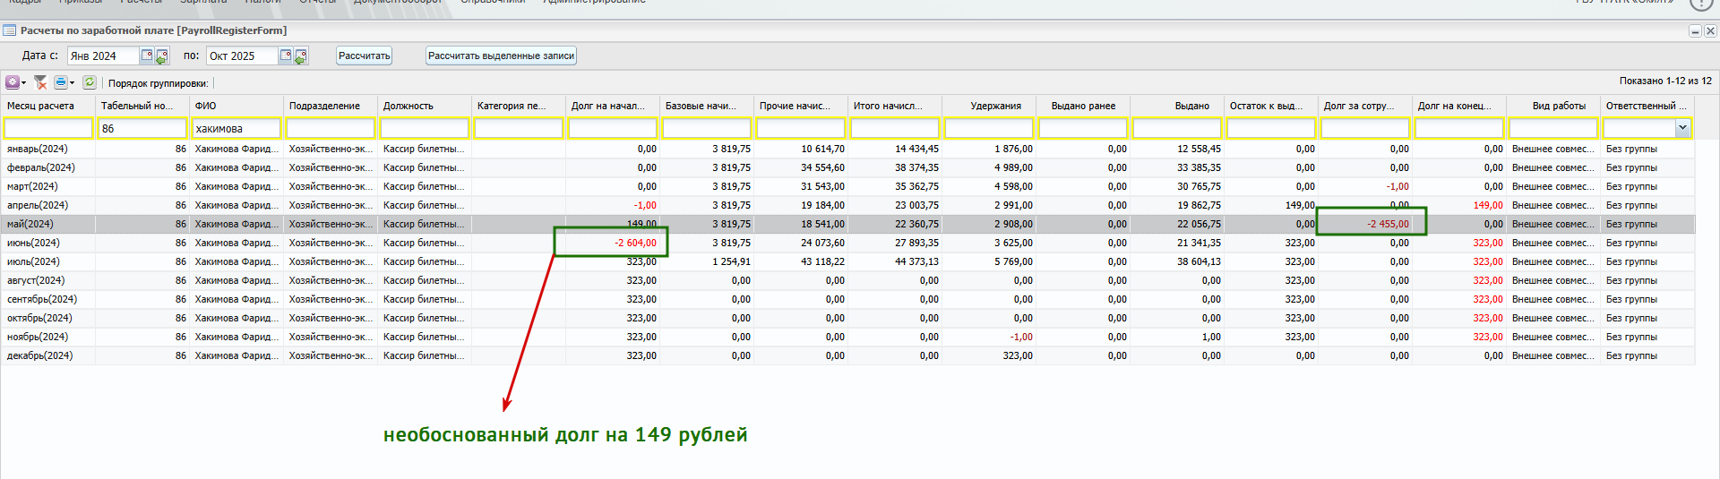
Task: Open the purple gear settings menu
Action: [15, 82]
